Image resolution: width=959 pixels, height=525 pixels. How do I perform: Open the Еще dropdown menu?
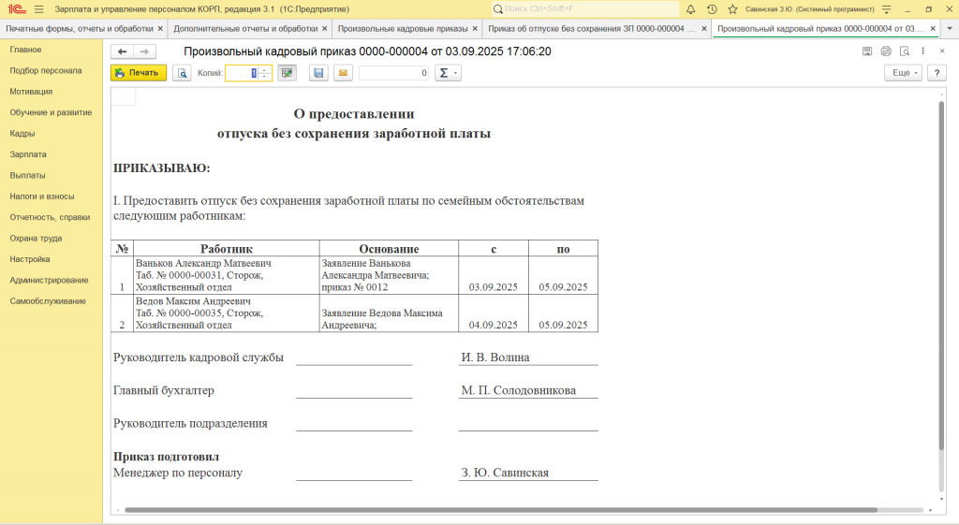tap(903, 73)
